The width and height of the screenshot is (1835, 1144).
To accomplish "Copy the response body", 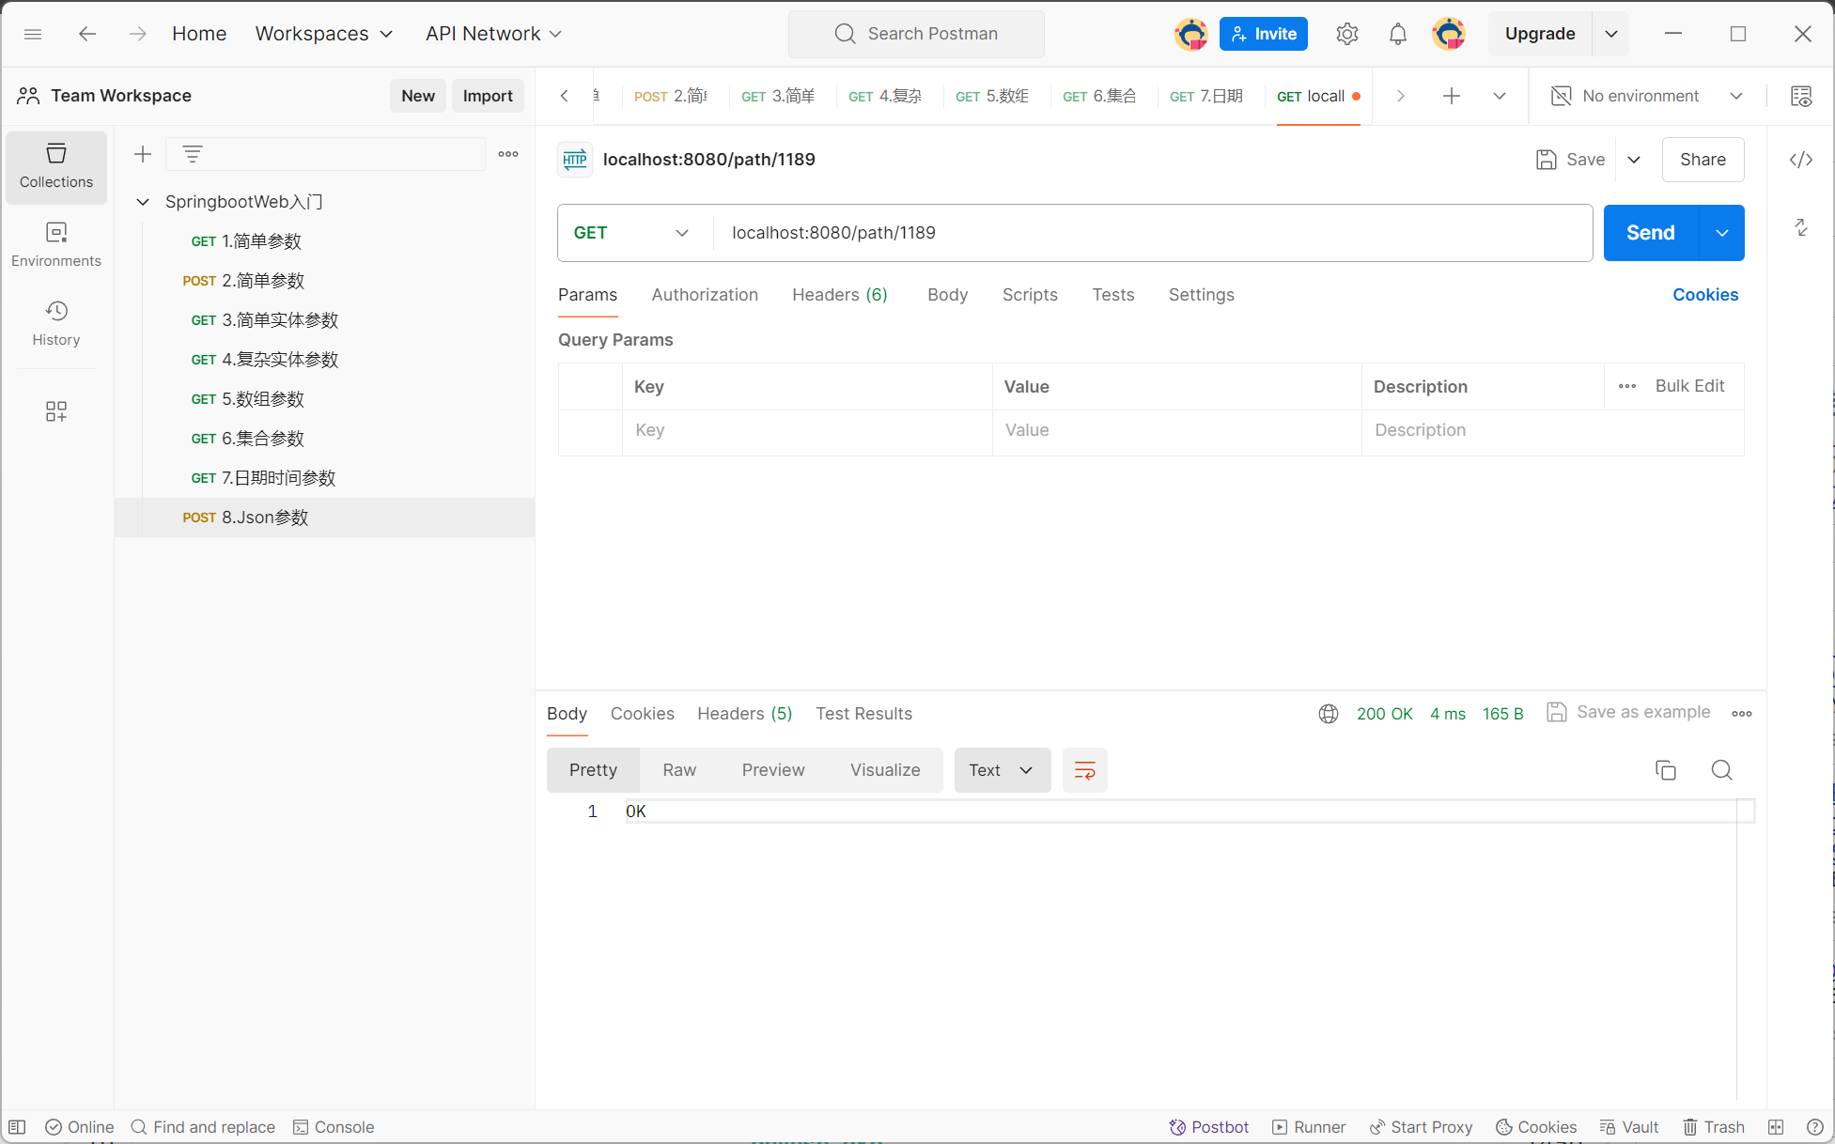I will pyautogui.click(x=1666, y=770).
